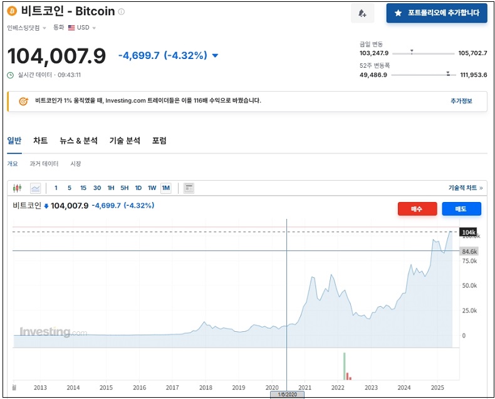Click the 2023 label on the time axis
Screen dimensions: 495x399
tap(371, 388)
